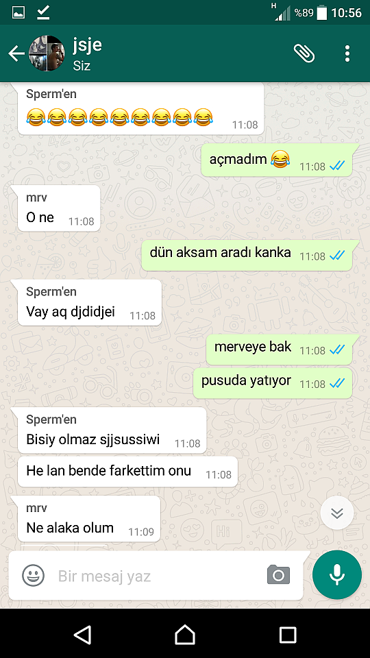Tap the 'Ne alaka olum' message
The height and width of the screenshot is (658, 370).
pos(89,519)
